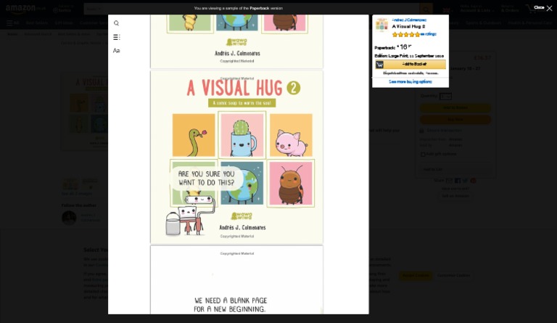Click the cactus in mug illustration on the cover
The image size is (557, 323).
[x=242, y=135]
